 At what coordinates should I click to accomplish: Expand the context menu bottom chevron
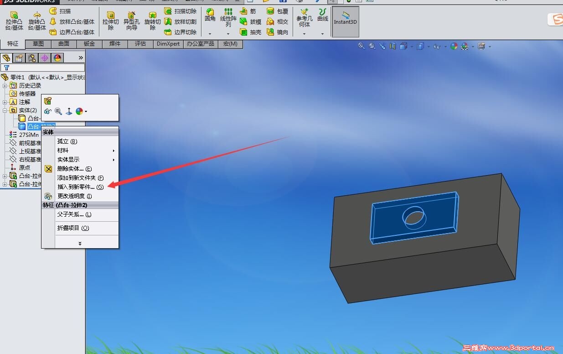[x=80, y=244]
